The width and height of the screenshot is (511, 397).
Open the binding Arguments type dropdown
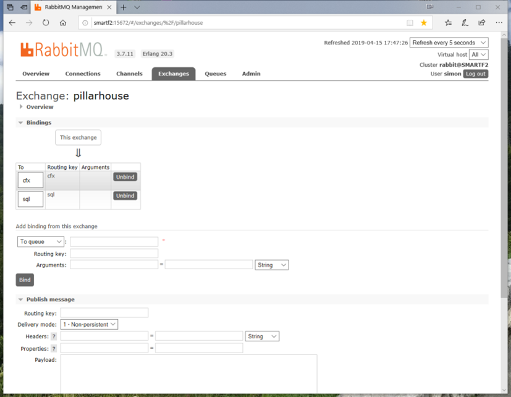pyautogui.click(x=272, y=265)
